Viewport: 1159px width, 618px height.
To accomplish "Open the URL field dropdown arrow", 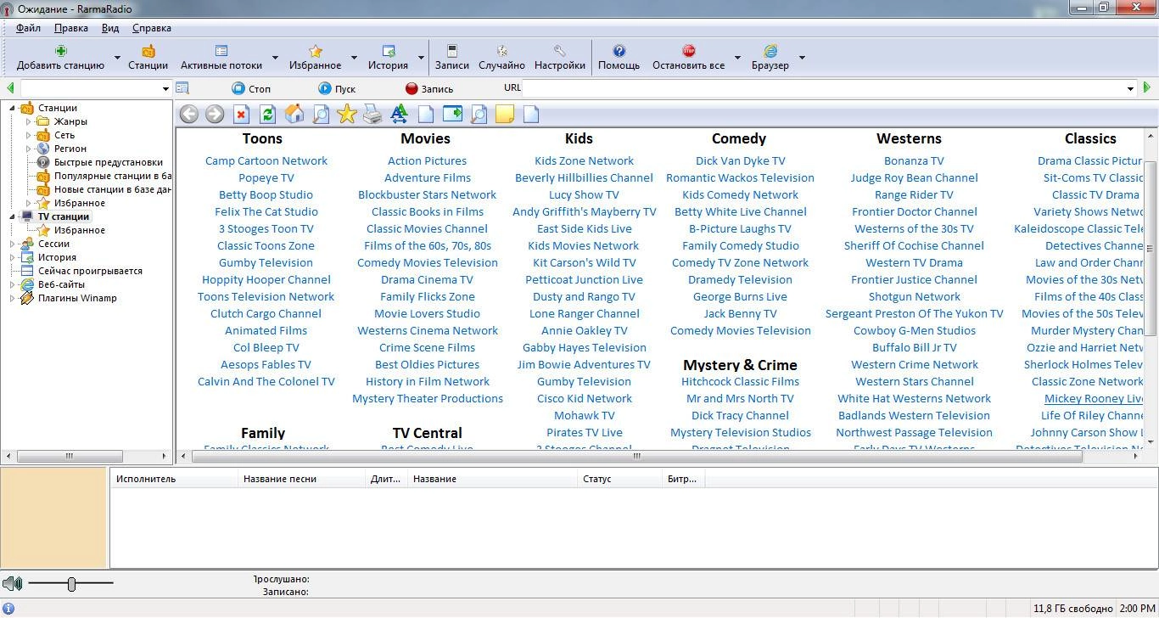I will point(1130,88).
